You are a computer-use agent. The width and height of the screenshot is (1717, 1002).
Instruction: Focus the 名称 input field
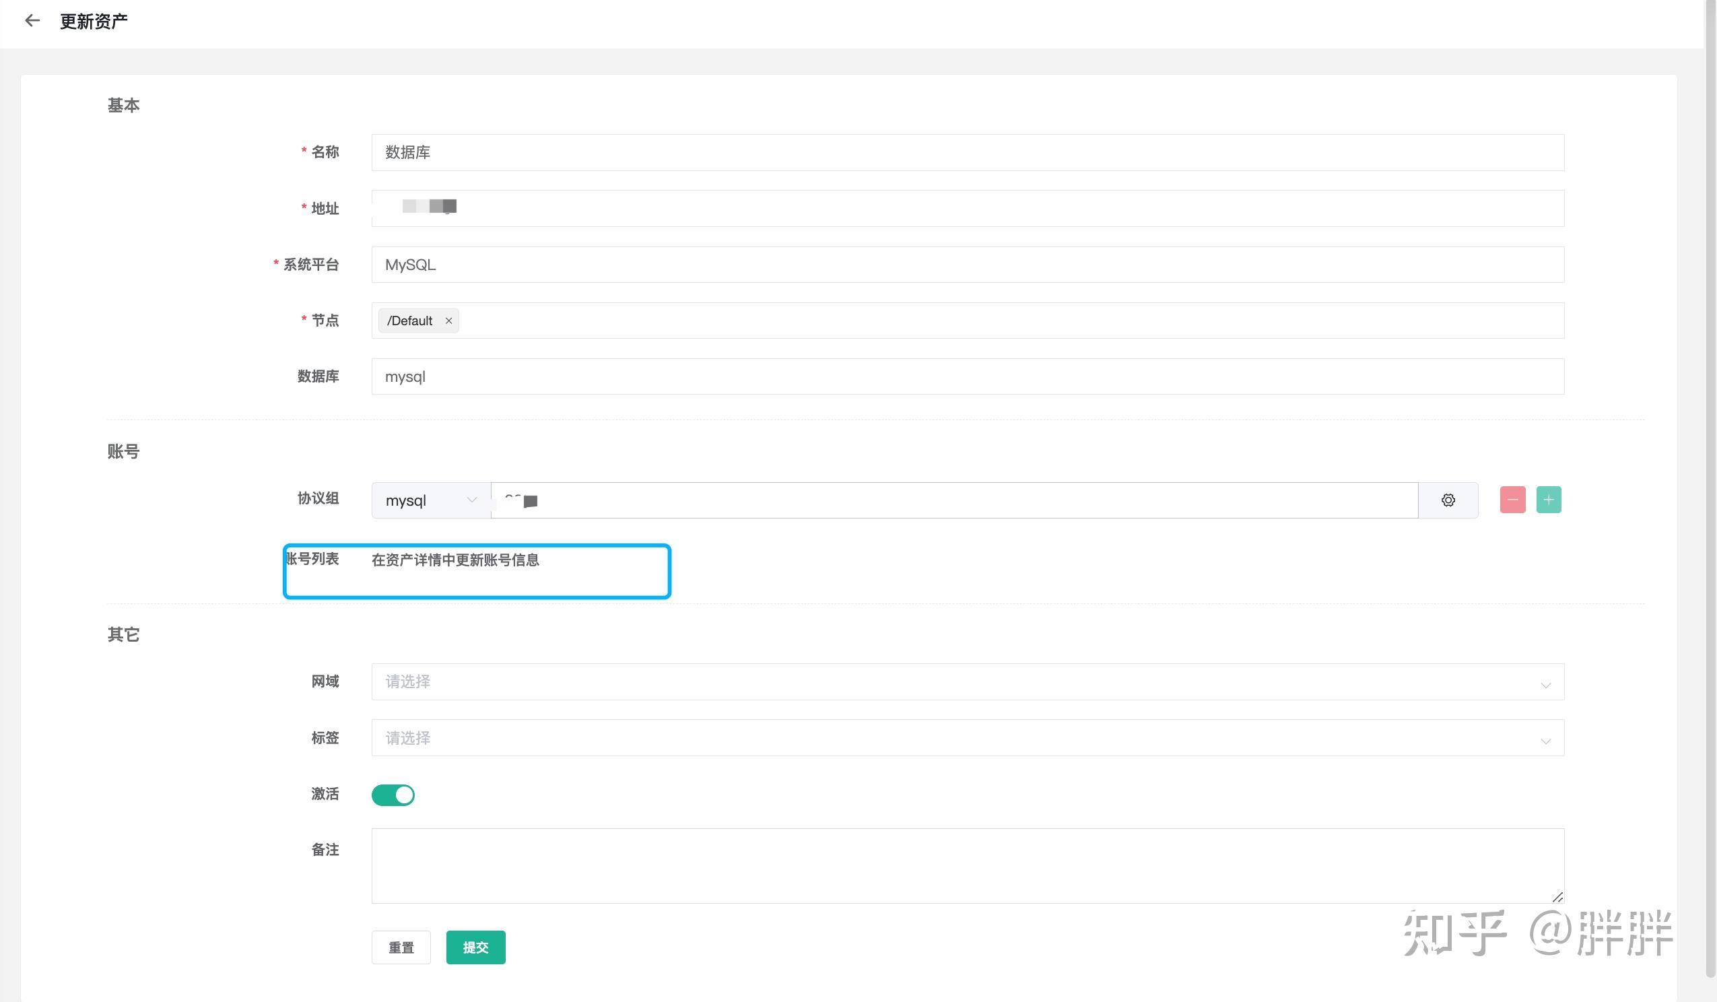click(968, 153)
